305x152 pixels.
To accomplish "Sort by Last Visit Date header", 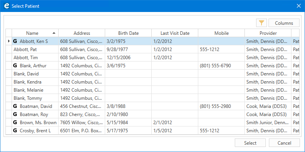I will [x=175, y=33].
